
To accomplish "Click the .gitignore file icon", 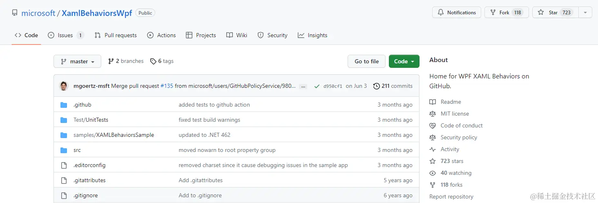I will [x=64, y=196].
